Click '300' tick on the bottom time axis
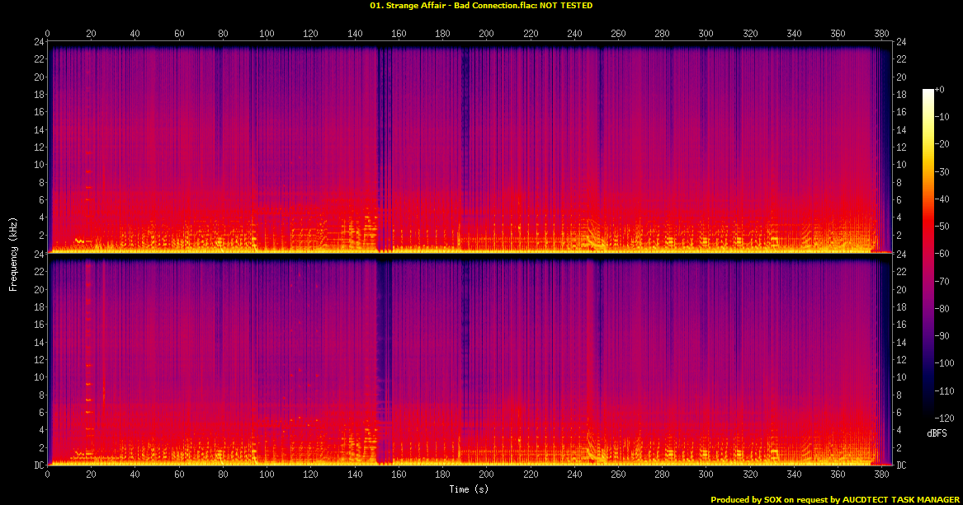The height and width of the screenshot is (505, 963). point(706,474)
